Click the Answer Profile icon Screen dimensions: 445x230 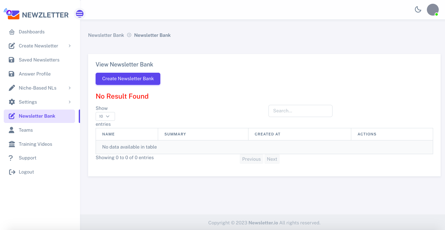pyautogui.click(x=12, y=74)
